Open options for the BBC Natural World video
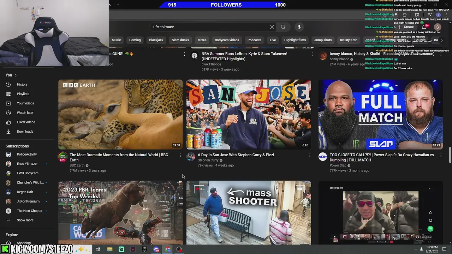Viewport: 452px width, 254px height. click(181, 155)
